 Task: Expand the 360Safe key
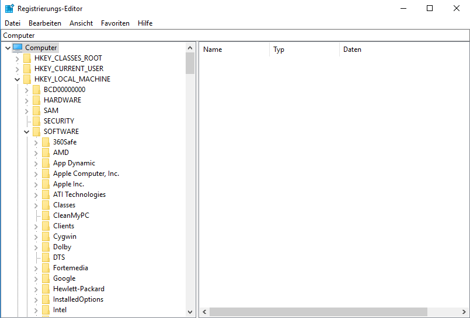coord(36,142)
